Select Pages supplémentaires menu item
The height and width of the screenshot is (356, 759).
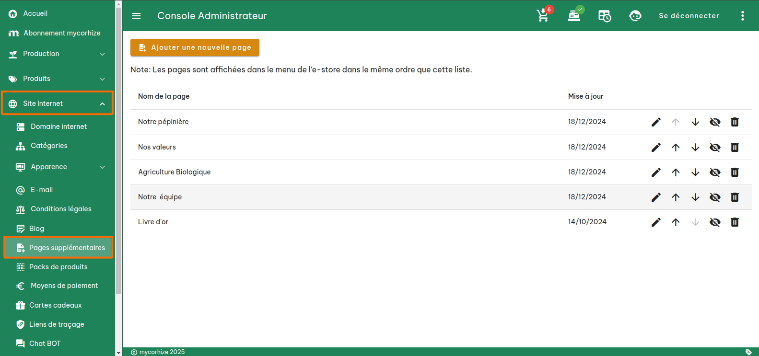click(x=58, y=248)
